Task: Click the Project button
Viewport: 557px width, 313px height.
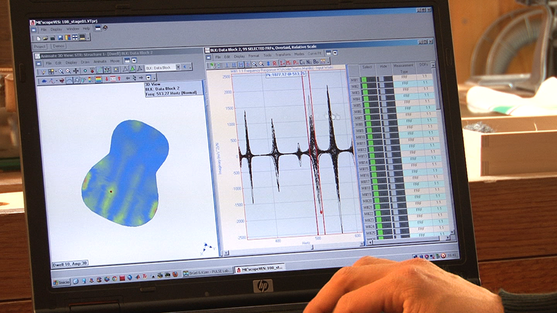Action: pyautogui.click(x=40, y=46)
